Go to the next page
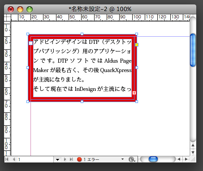This screenshot has height=171, width=203. (x=65, y=159)
